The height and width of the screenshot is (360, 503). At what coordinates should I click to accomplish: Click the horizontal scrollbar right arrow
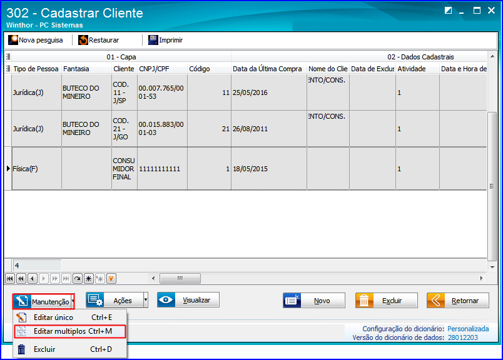(x=481, y=278)
